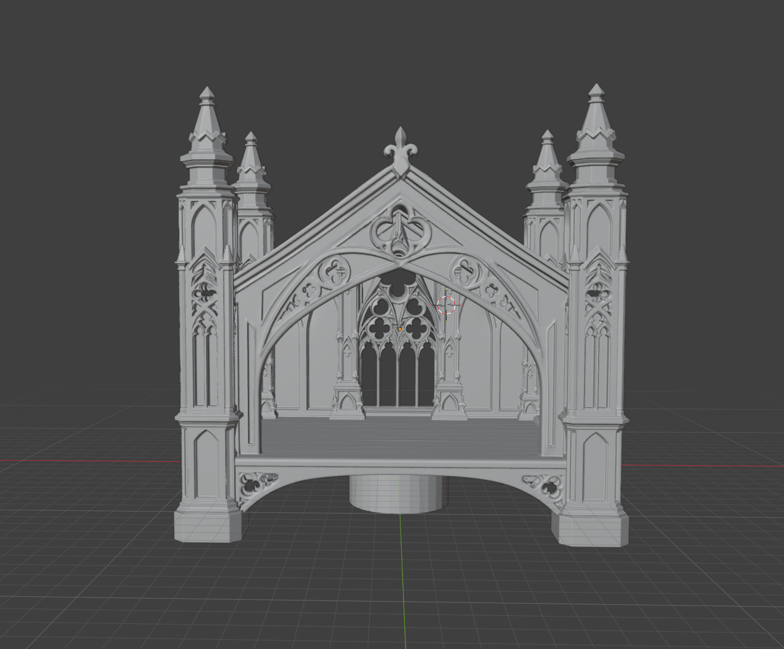Click the cylinder base beneath the platform
Viewport: 784px width, 649px height.
pyautogui.click(x=396, y=494)
